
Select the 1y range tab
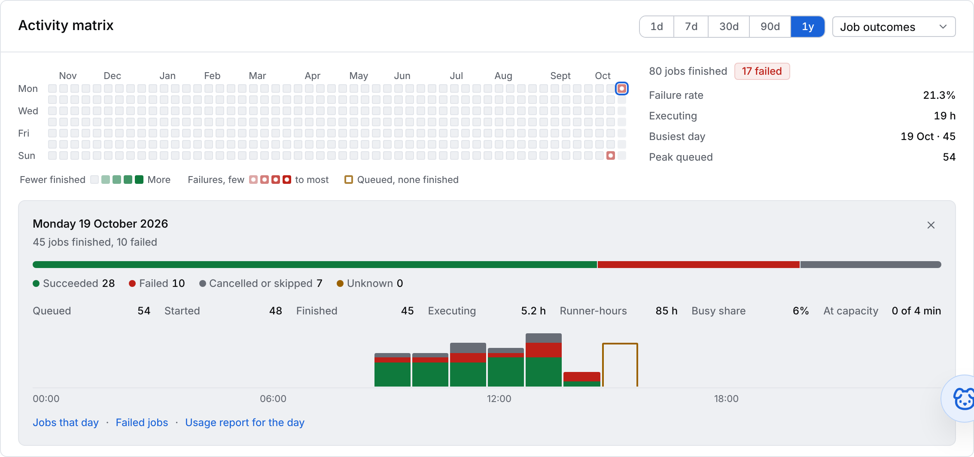(x=808, y=27)
